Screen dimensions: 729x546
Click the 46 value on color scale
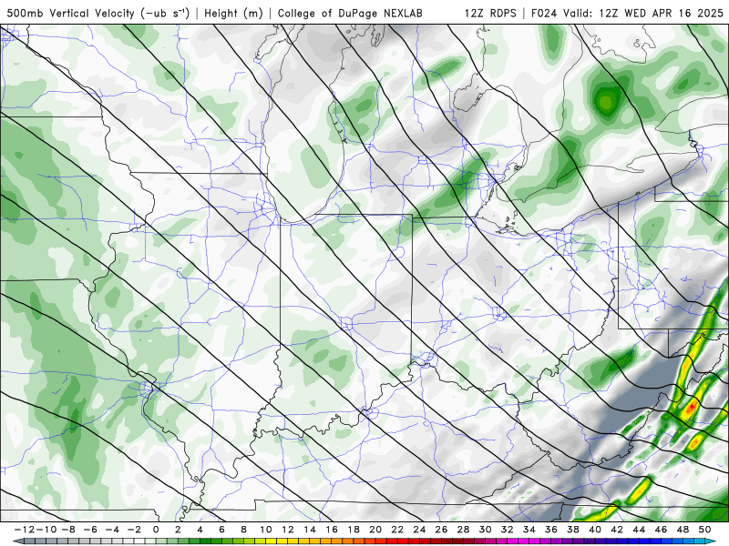(x=662, y=530)
